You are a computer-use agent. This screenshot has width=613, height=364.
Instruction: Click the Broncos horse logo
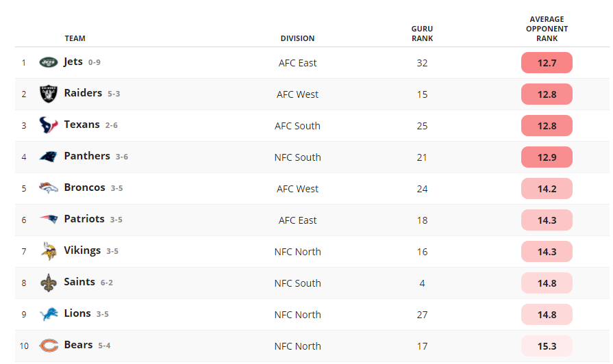pyautogui.click(x=49, y=188)
